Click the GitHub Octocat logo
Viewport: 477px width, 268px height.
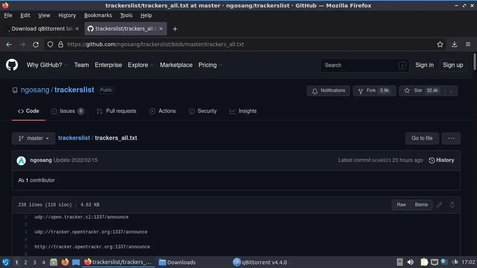[x=12, y=65]
